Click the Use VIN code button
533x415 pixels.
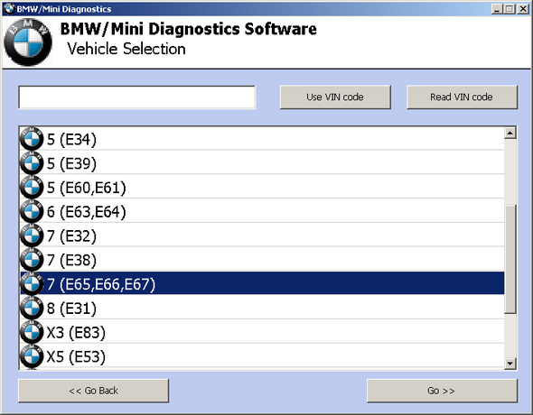(335, 97)
